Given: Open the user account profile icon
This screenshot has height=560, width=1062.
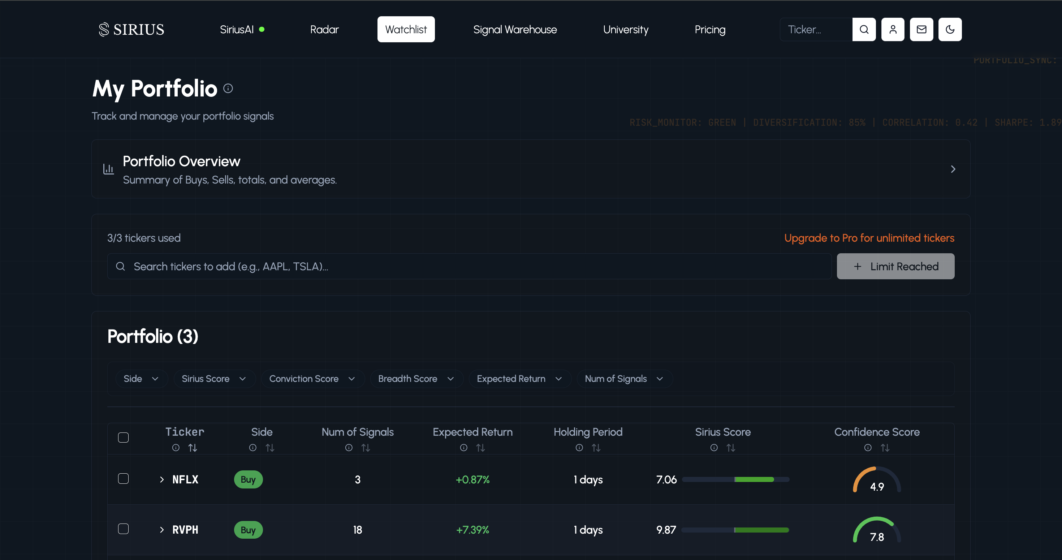Looking at the screenshot, I should point(893,29).
